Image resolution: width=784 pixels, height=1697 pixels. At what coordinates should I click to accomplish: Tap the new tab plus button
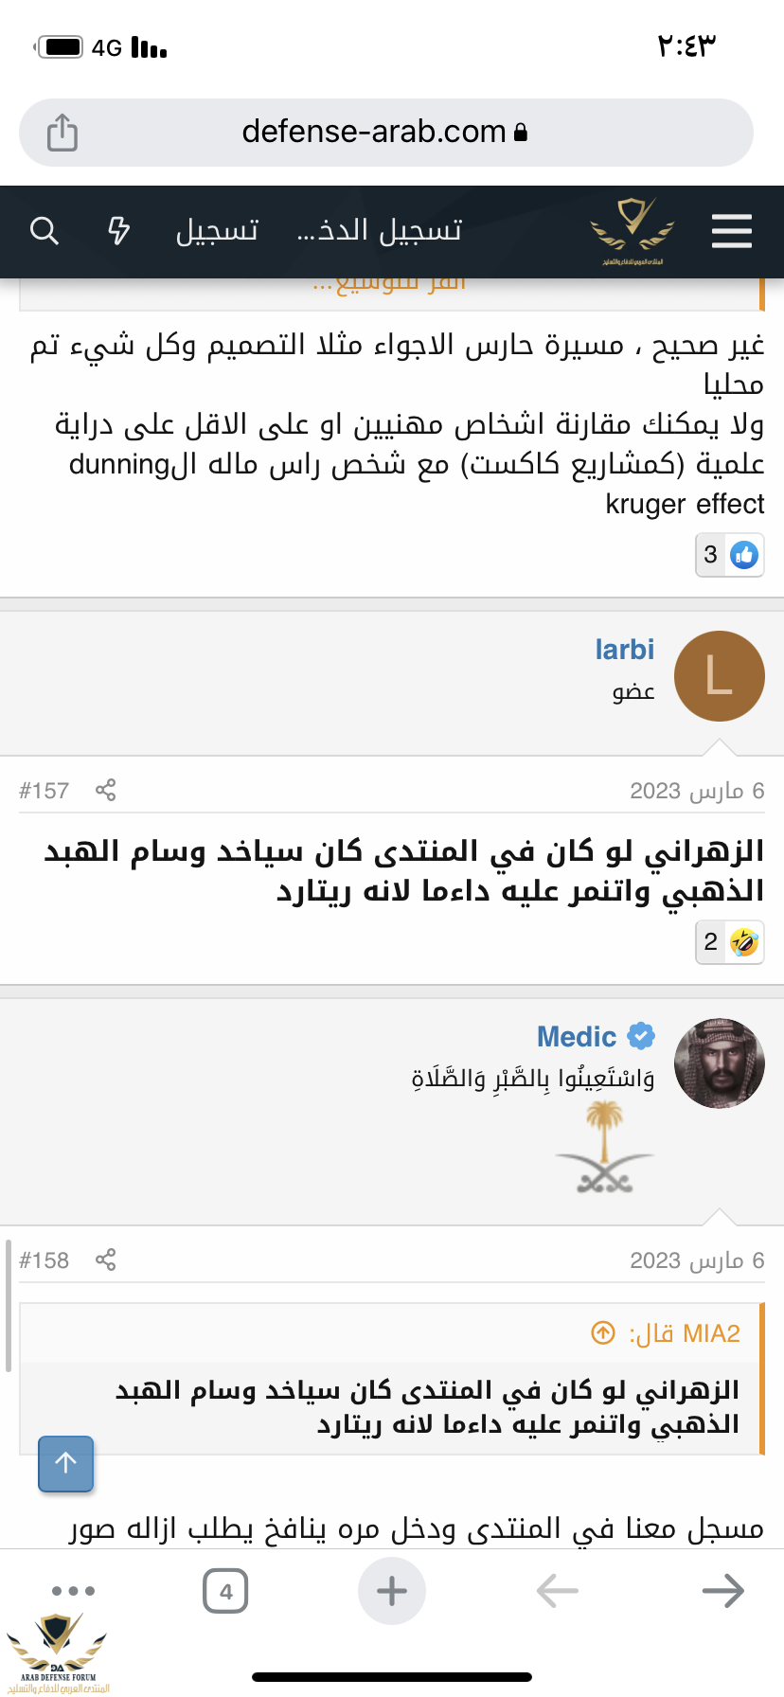(392, 1591)
